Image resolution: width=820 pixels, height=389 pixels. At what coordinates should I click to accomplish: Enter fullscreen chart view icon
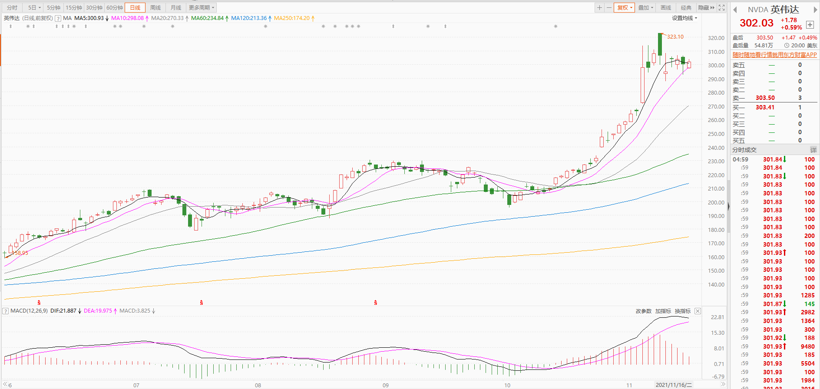[721, 8]
